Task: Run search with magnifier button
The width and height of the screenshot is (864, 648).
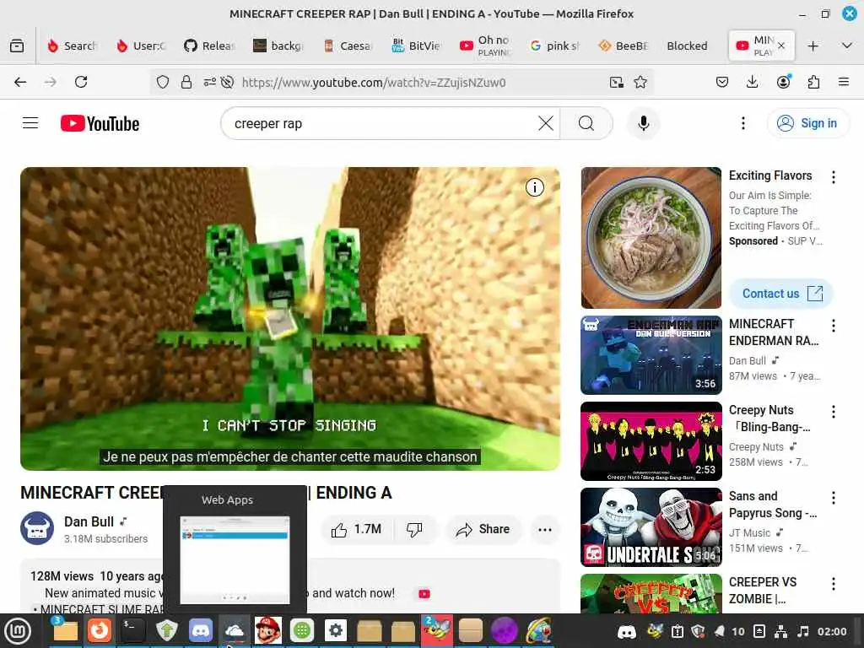Action: [x=586, y=123]
